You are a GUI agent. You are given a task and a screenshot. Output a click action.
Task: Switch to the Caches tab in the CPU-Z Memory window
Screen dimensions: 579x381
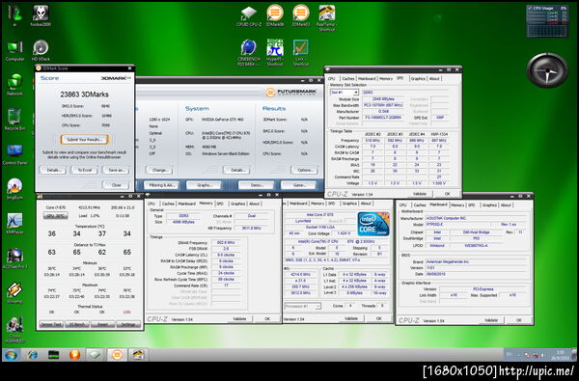(x=168, y=204)
